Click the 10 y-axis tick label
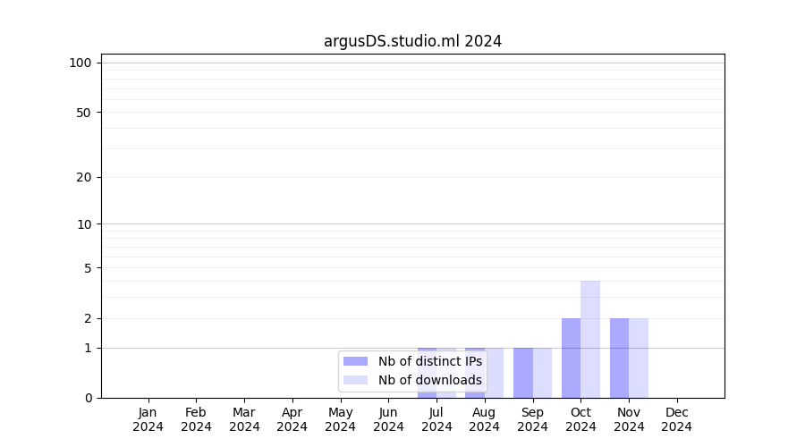The height and width of the screenshot is (447, 805). pyautogui.click(x=84, y=224)
